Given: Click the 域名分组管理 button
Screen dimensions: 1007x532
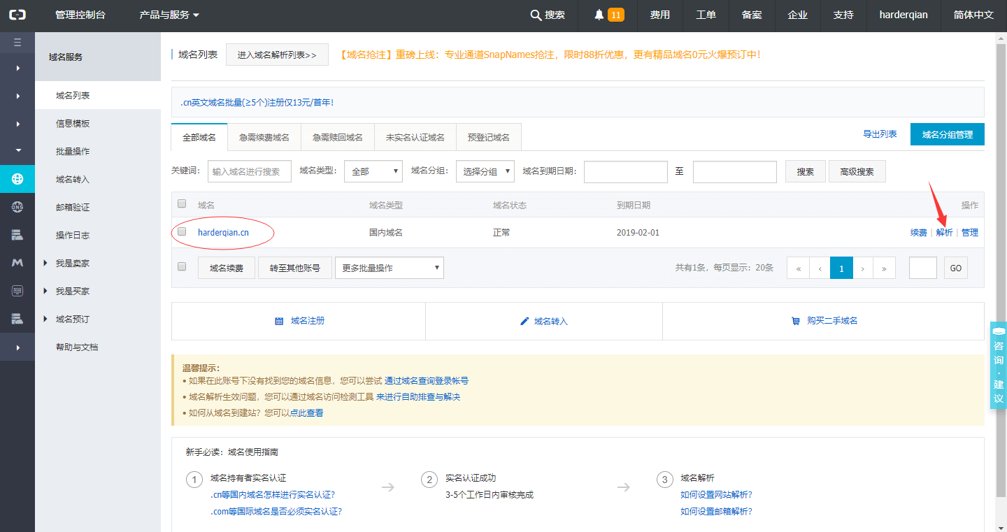Looking at the screenshot, I should pos(948,134).
